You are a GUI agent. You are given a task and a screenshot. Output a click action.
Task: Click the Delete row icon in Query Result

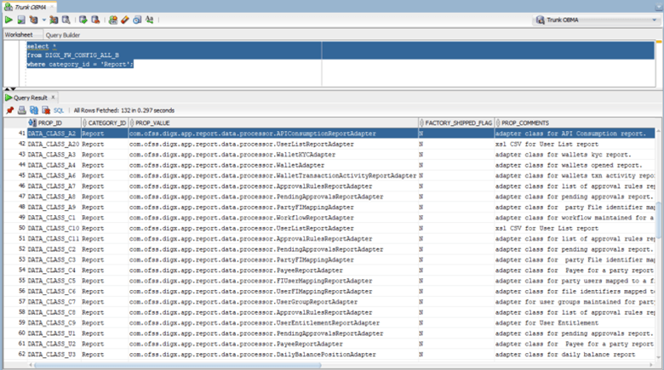(x=46, y=111)
